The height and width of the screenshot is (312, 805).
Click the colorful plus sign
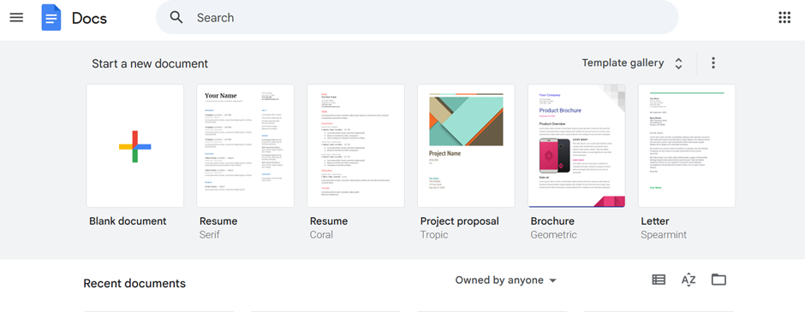click(x=135, y=146)
